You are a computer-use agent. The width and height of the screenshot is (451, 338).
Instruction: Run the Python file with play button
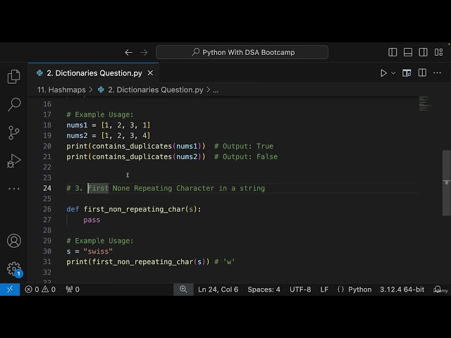tap(383, 73)
